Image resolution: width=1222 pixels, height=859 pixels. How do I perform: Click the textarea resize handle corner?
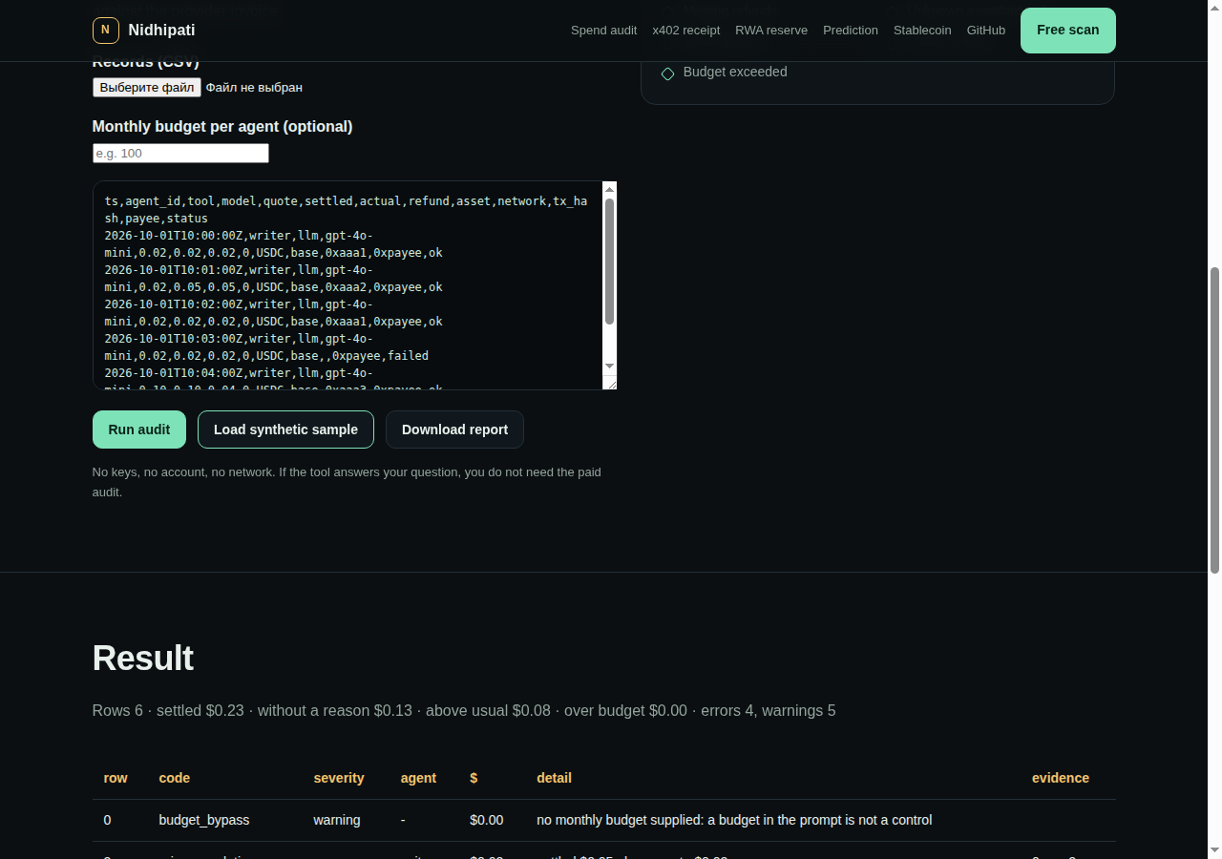pos(610,382)
